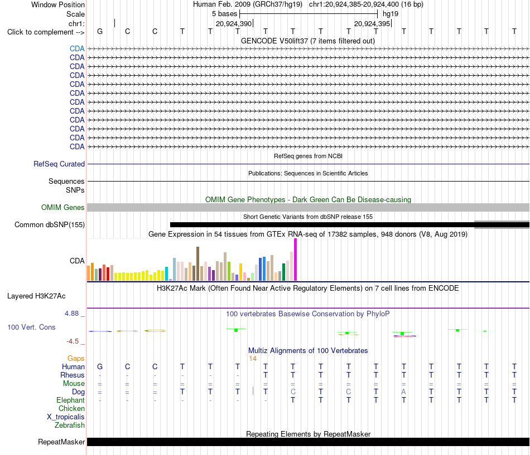Click the orange '14' gap count
Screen dimensions: 530x455
pos(253,359)
